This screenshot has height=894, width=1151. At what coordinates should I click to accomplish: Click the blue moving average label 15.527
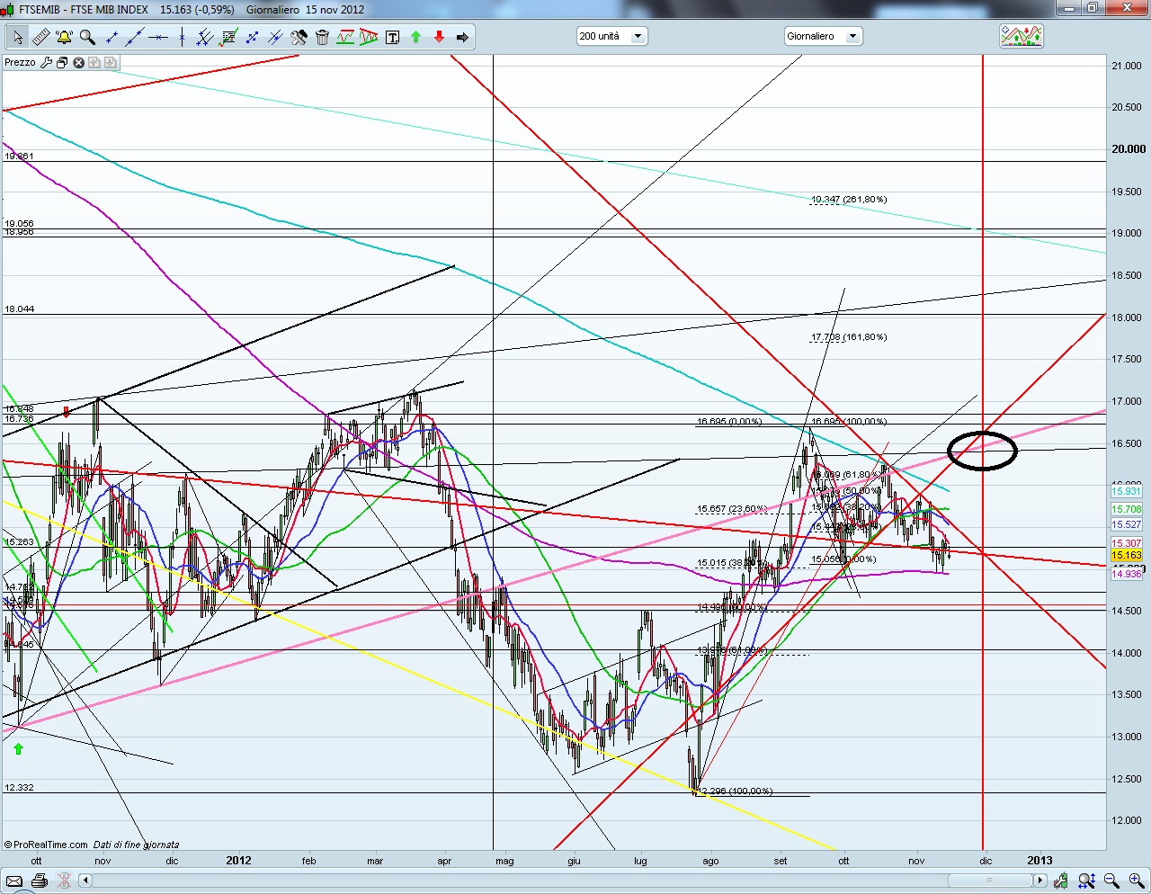click(x=1126, y=524)
